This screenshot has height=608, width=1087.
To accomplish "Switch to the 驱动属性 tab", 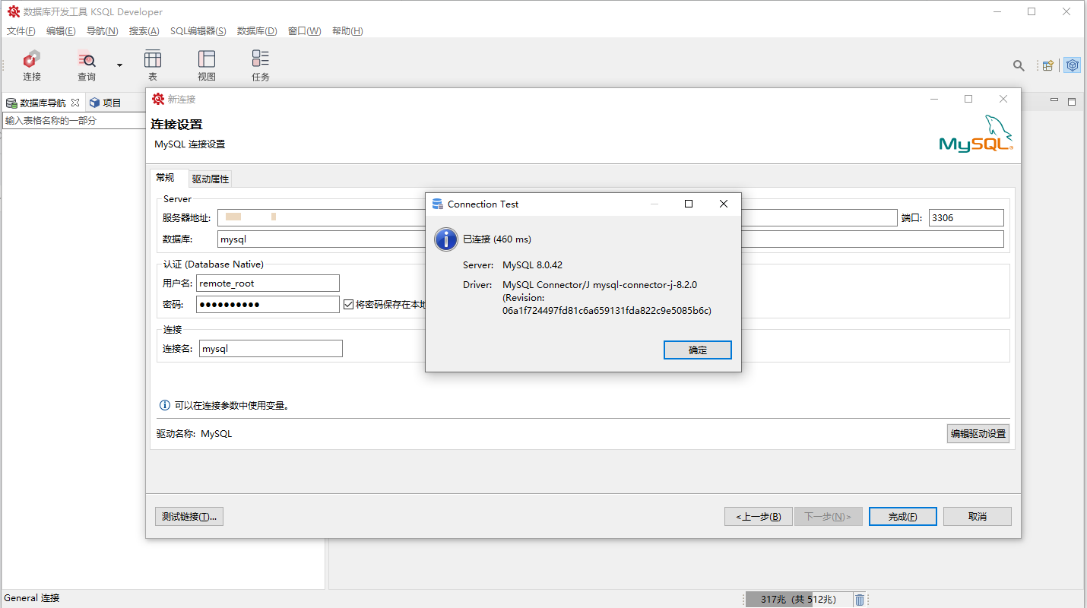I will coord(210,179).
